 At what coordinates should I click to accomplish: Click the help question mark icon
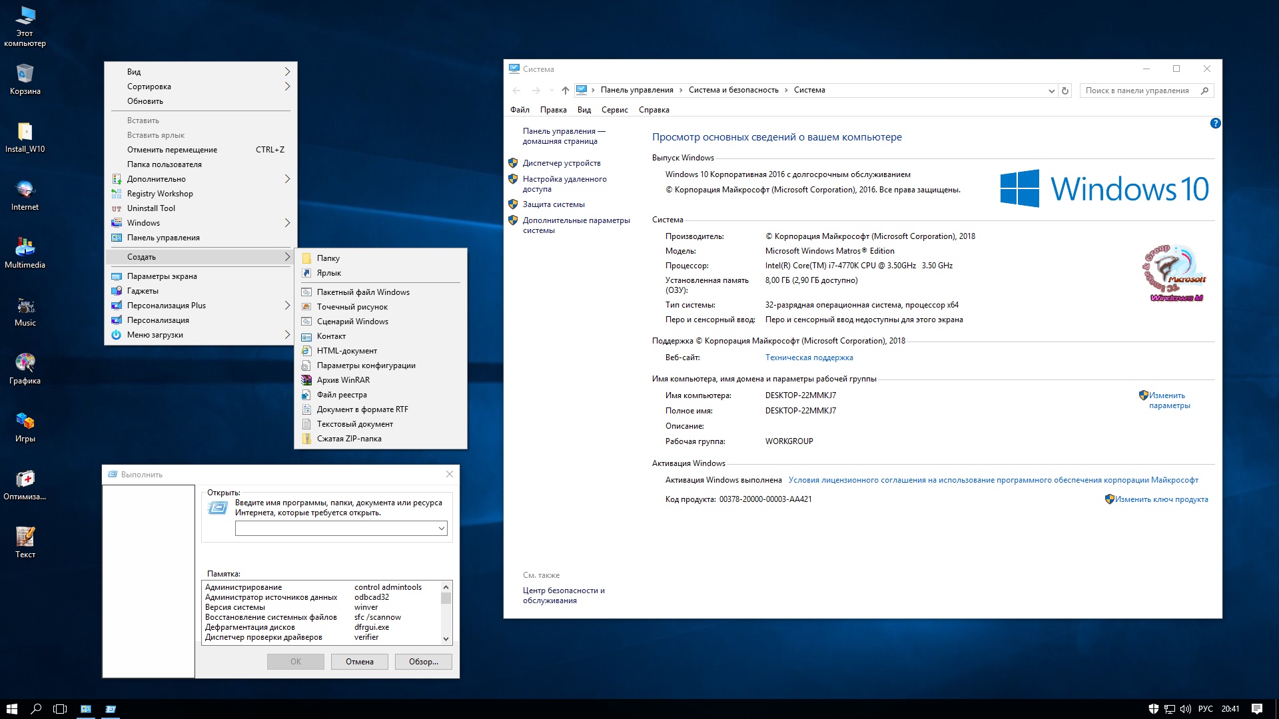coord(1215,123)
